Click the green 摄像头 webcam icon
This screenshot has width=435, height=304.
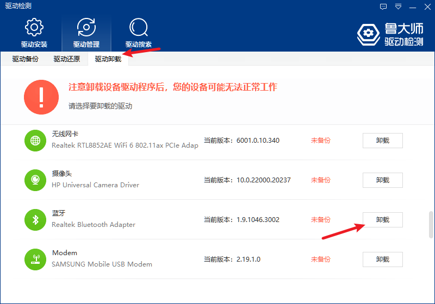(35, 180)
